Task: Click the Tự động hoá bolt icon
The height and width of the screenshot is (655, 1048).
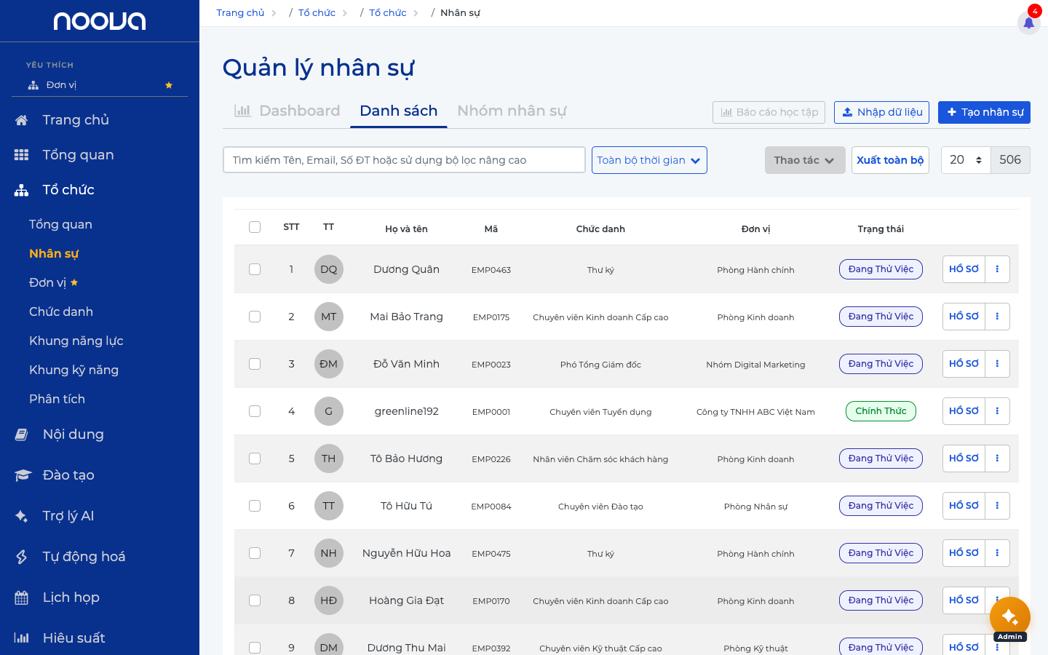Action: (x=22, y=557)
